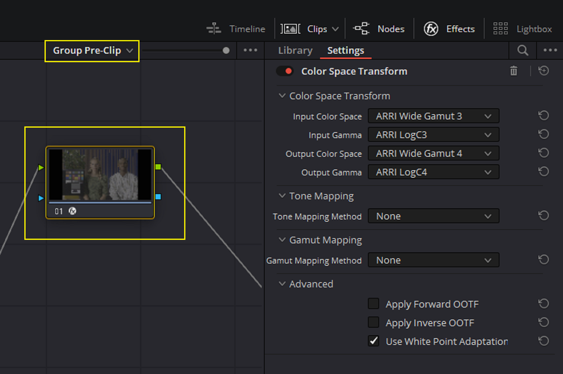
Task: Reset Apply Inverse OOTF setting
Action: point(543,323)
